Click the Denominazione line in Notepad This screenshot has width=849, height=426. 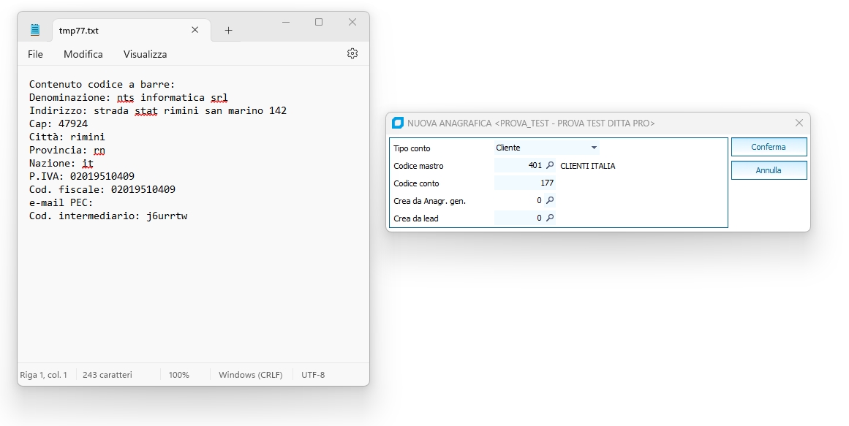tap(128, 97)
